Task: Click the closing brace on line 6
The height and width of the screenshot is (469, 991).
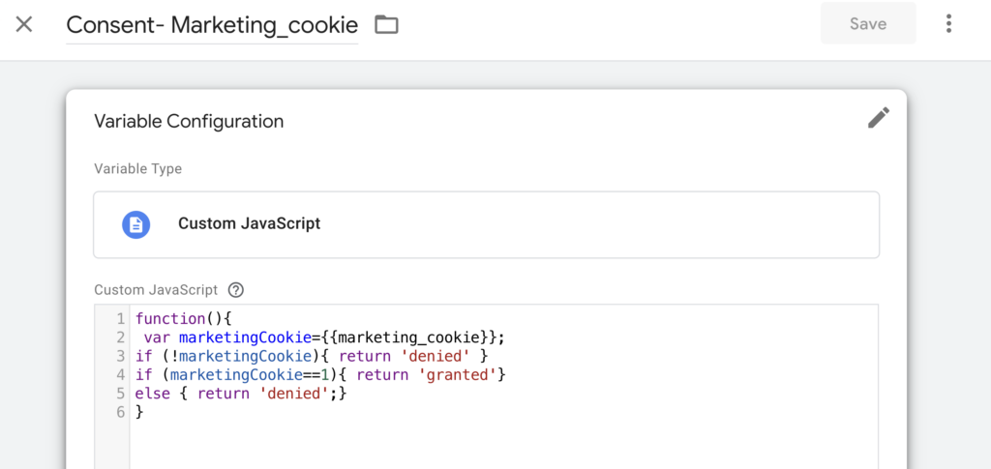Action: 139,412
